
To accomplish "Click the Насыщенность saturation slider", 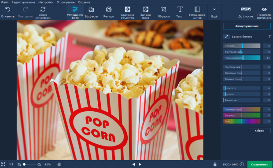I will (x=242, y=58).
